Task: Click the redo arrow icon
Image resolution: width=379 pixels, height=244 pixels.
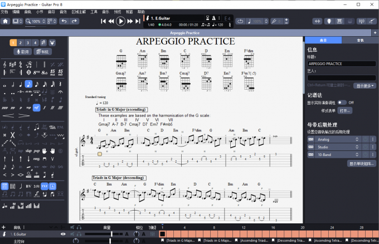Action: [74, 21]
